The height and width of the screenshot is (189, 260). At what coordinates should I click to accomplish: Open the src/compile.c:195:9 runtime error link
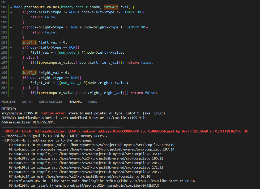click(20, 113)
